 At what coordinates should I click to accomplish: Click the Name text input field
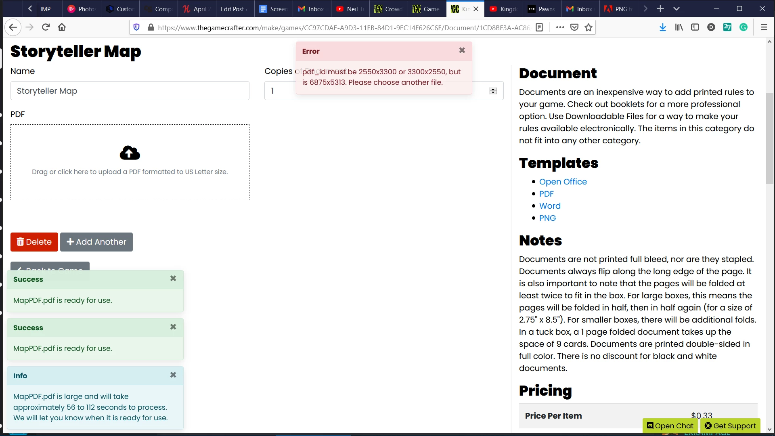click(130, 91)
